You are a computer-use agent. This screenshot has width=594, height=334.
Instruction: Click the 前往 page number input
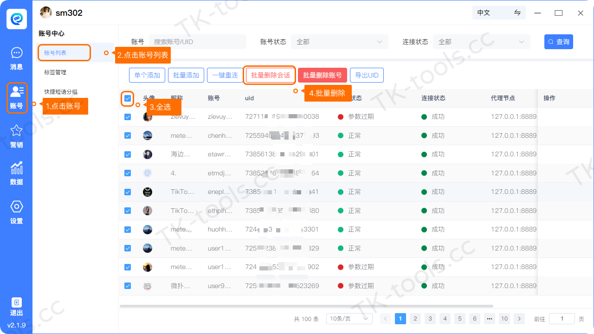point(562,319)
